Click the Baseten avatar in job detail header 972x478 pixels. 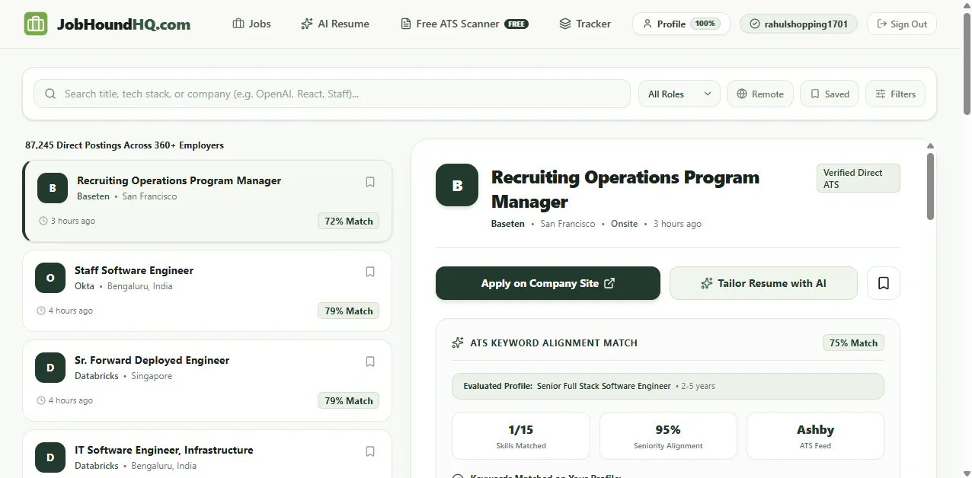point(457,185)
